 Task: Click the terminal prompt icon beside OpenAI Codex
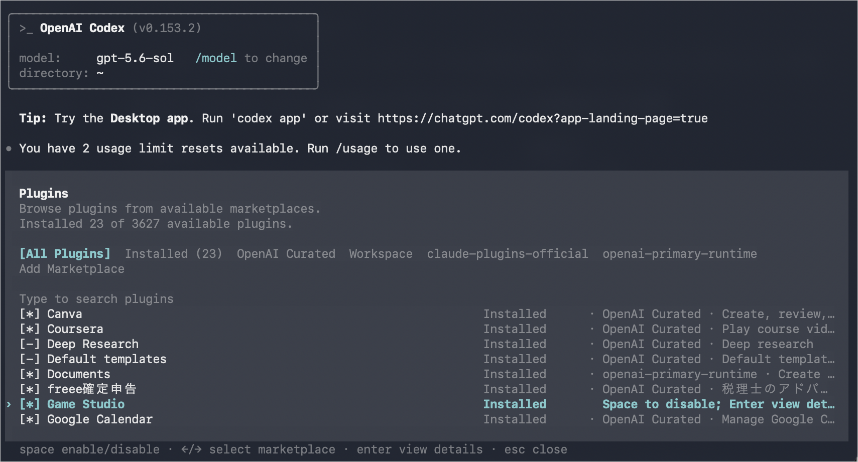26,29
